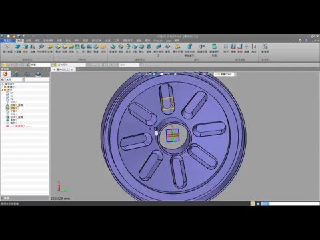This screenshot has width=320, height=240.
Task: Click the search field in manager panel
Action: pos(37,79)
